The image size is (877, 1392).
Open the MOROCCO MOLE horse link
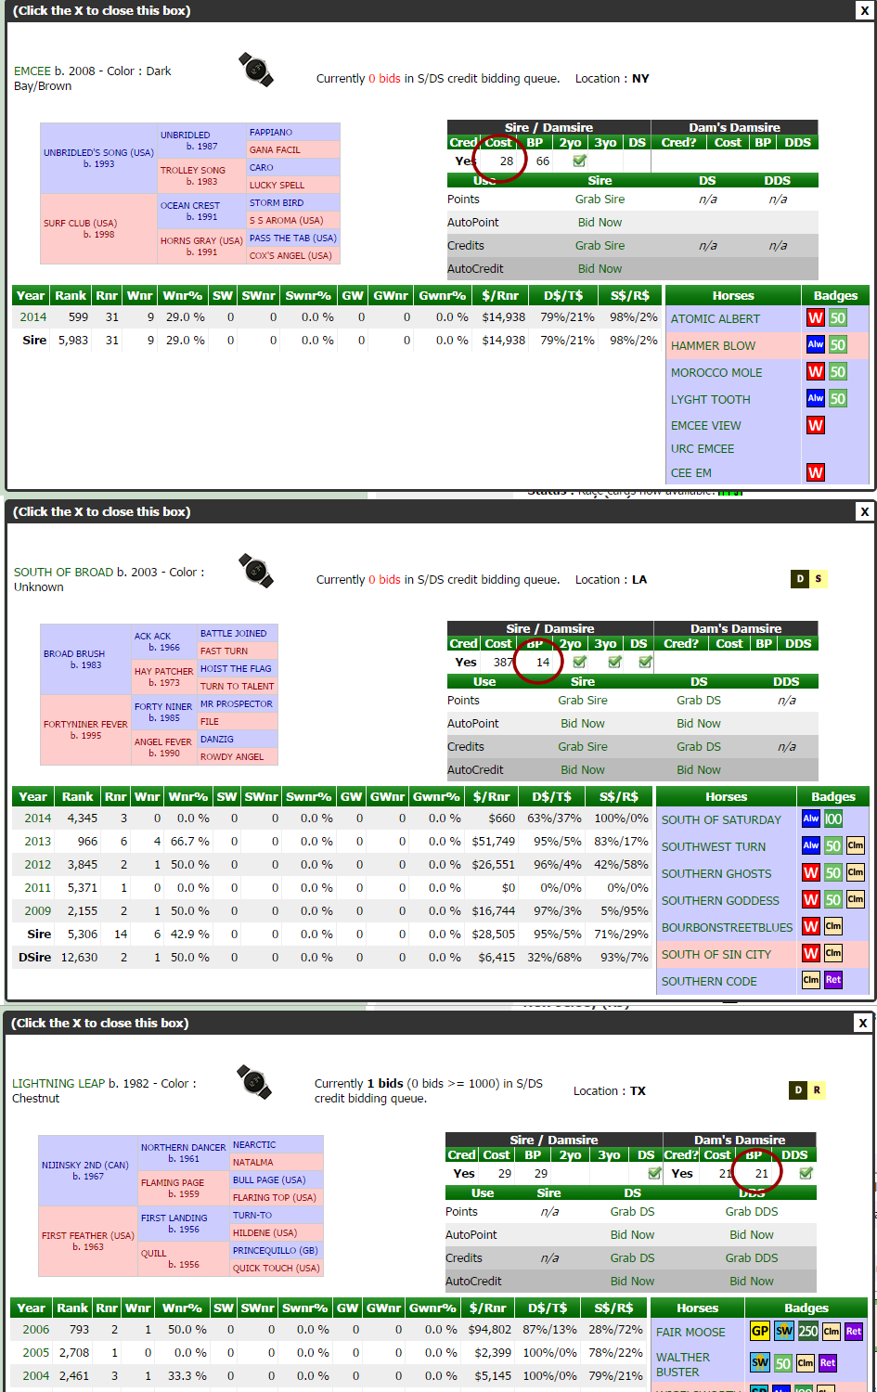[x=716, y=372]
